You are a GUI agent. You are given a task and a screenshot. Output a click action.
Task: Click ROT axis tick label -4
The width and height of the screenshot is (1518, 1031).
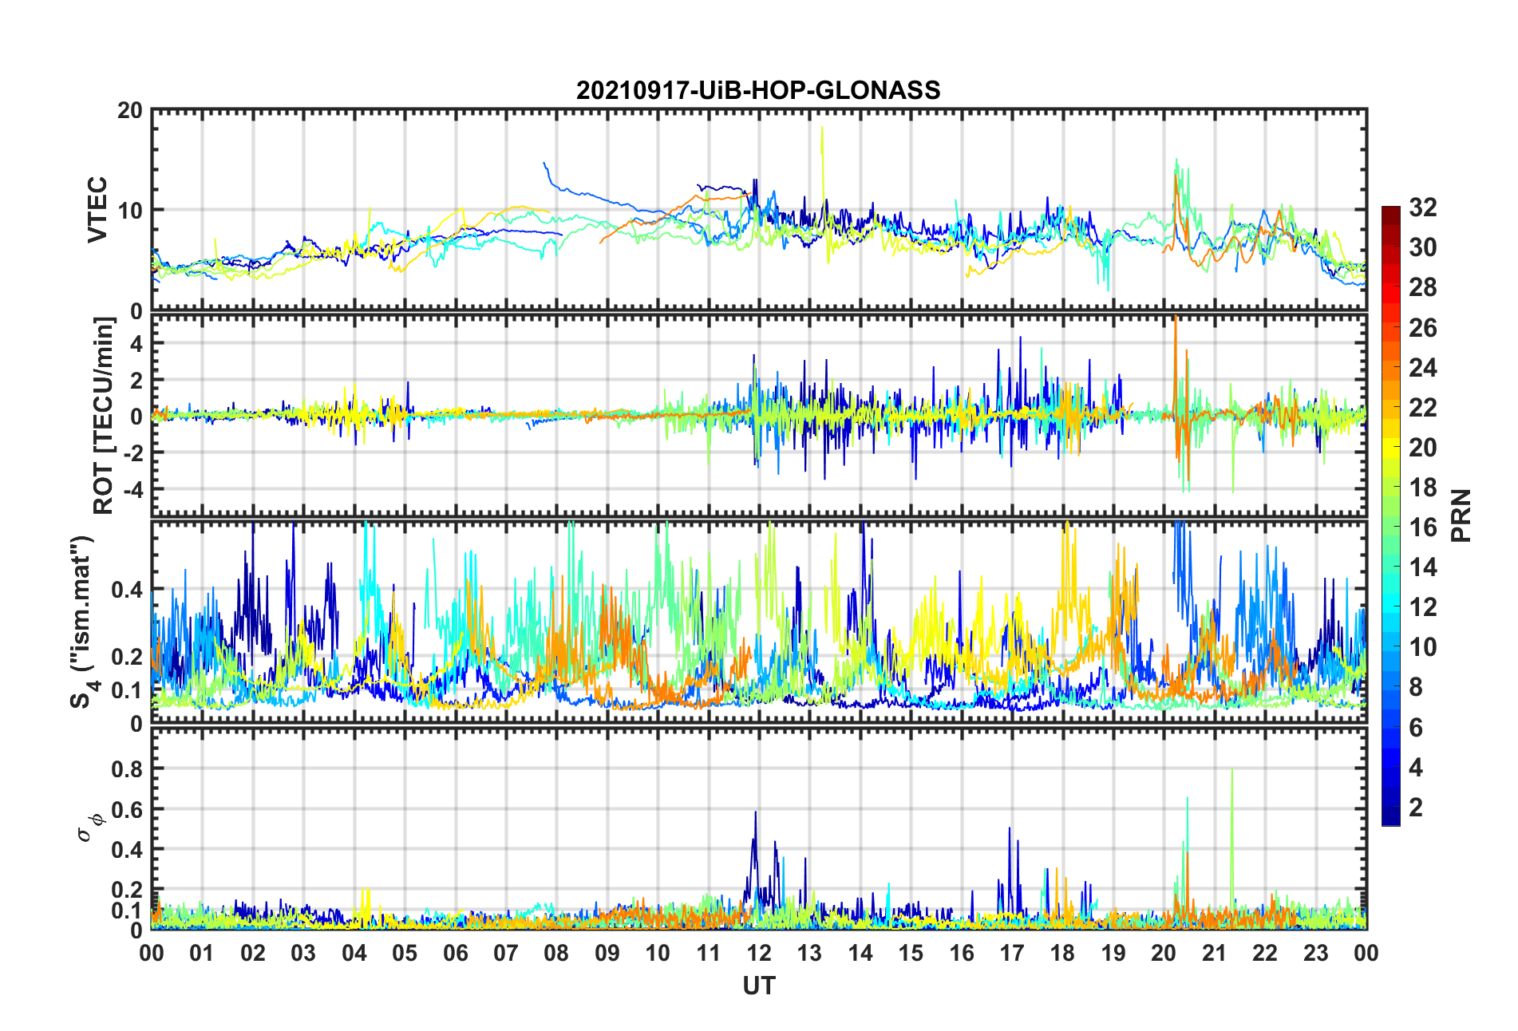coord(133,488)
